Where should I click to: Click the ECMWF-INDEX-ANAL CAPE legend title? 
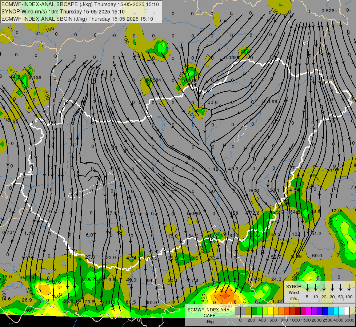click(x=210, y=312)
